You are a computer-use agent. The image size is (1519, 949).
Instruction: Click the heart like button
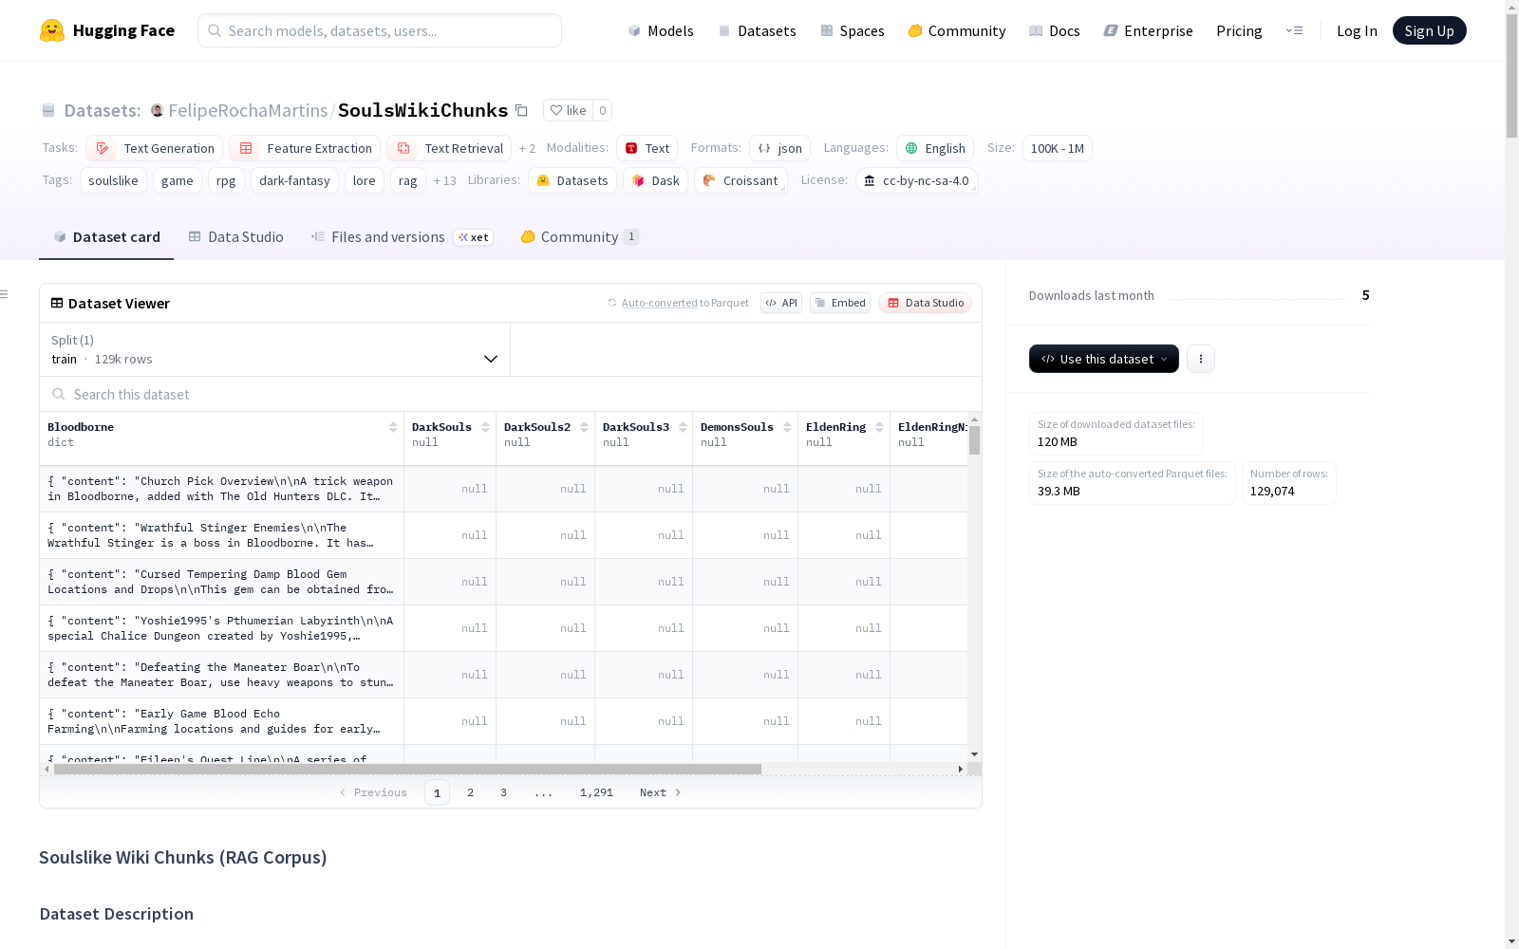[x=568, y=110]
